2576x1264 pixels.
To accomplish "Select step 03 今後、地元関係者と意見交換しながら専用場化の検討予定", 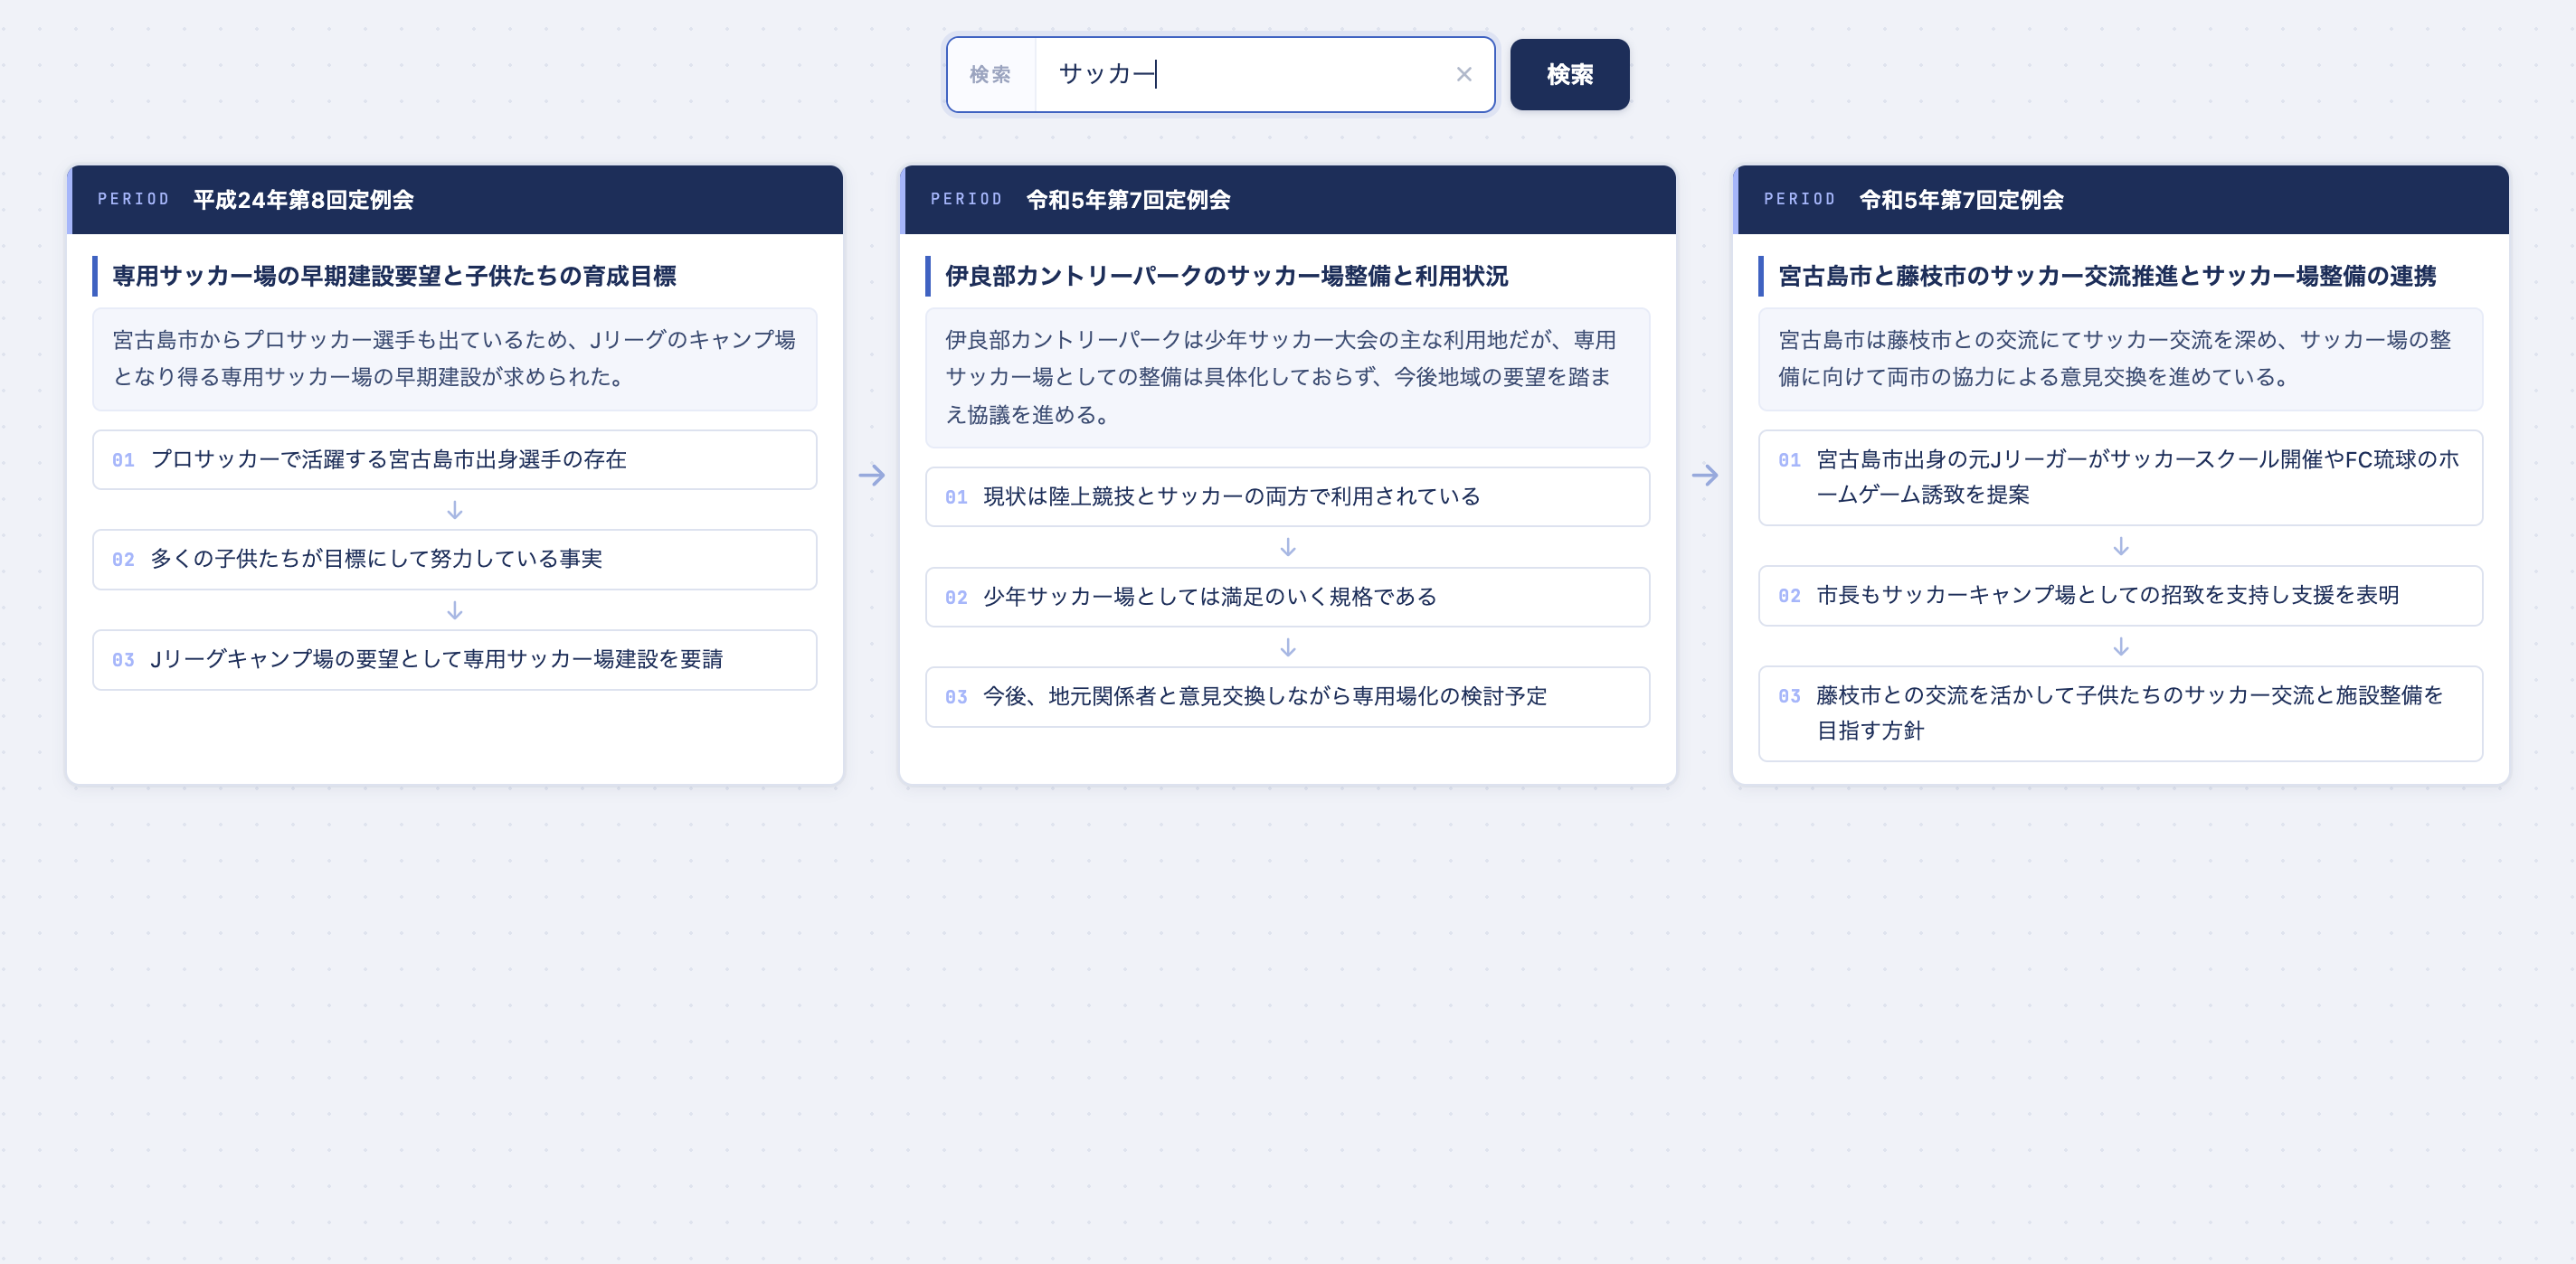I will (1287, 697).
